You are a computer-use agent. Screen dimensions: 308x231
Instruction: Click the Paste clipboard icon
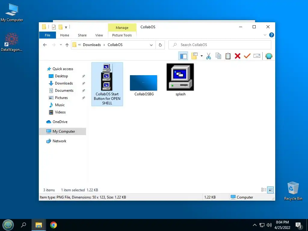[228, 56]
